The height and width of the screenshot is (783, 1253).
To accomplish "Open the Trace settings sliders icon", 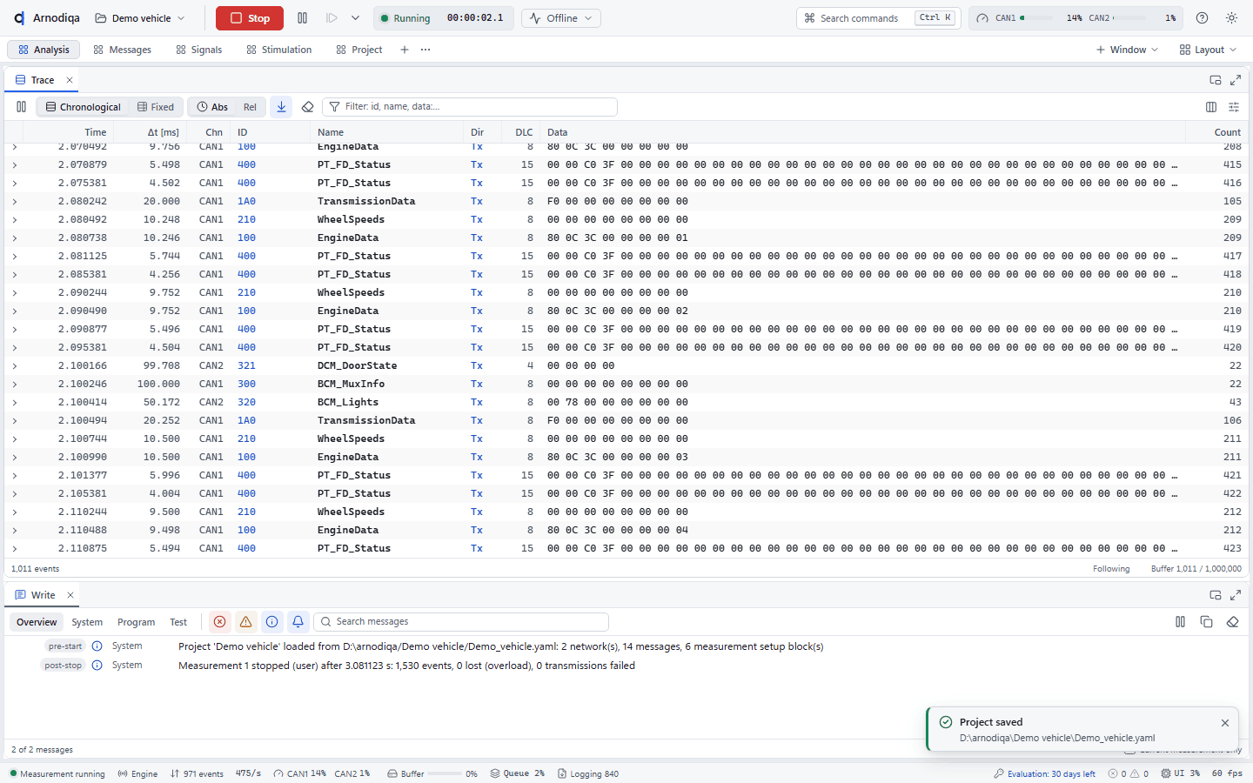I will click(x=1234, y=107).
